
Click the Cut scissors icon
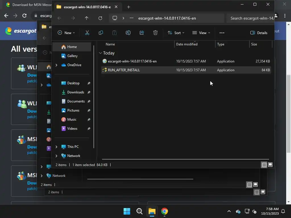pos(87,33)
